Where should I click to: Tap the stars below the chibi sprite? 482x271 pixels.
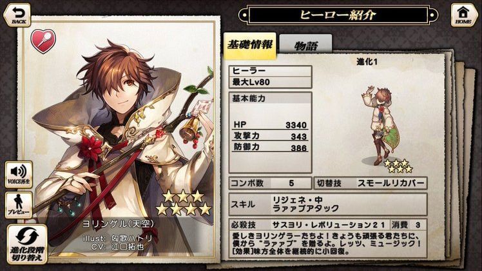tap(398, 166)
